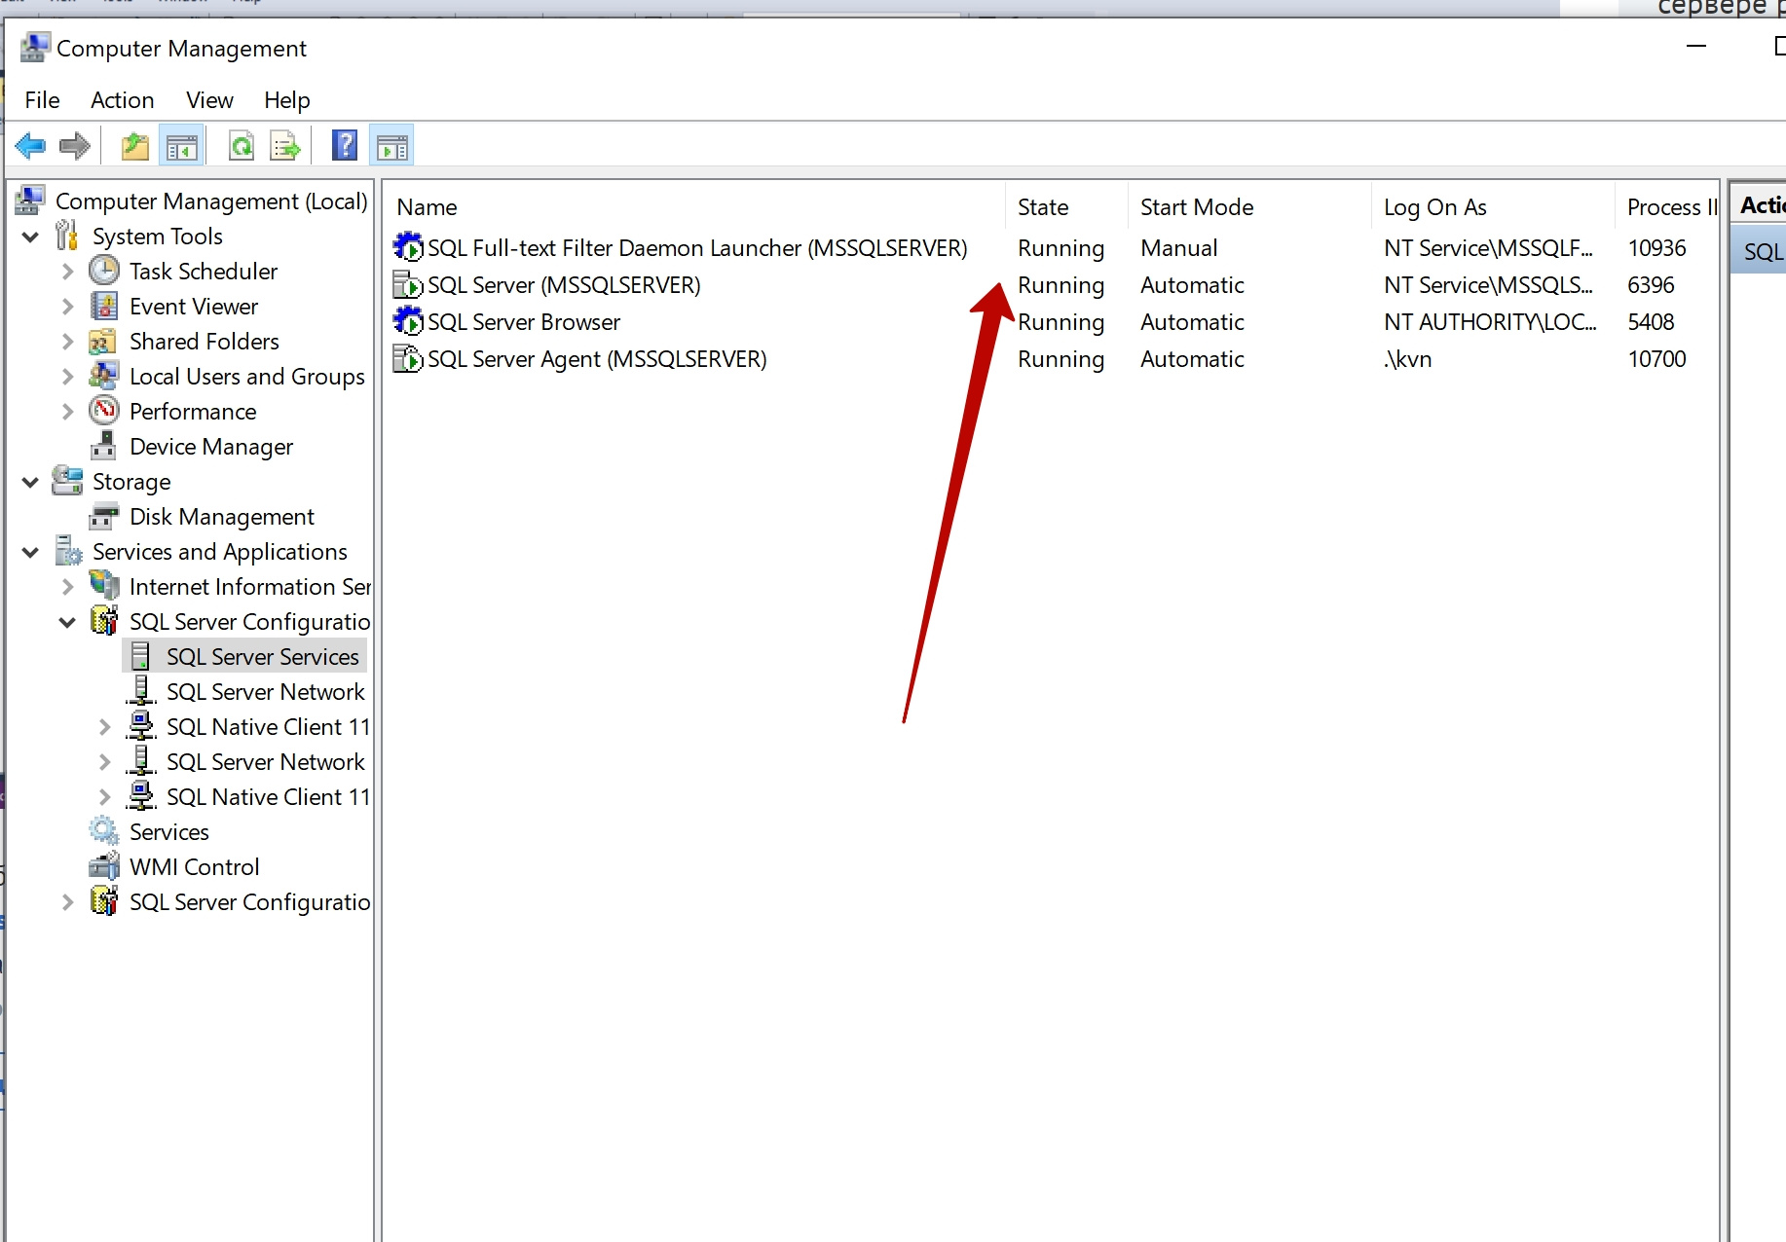Click the Full-text Filter Daemon Launcher icon
1786x1242 pixels.
[x=408, y=247]
